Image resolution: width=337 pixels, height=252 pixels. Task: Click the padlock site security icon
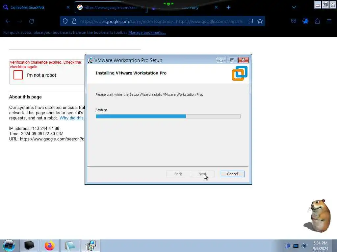tap(74, 21)
